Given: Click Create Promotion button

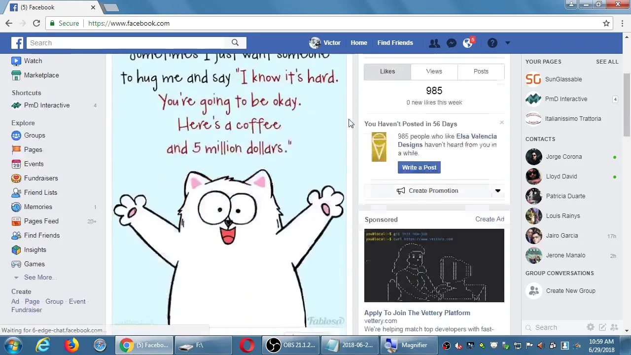Looking at the screenshot, I should (x=427, y=191).
